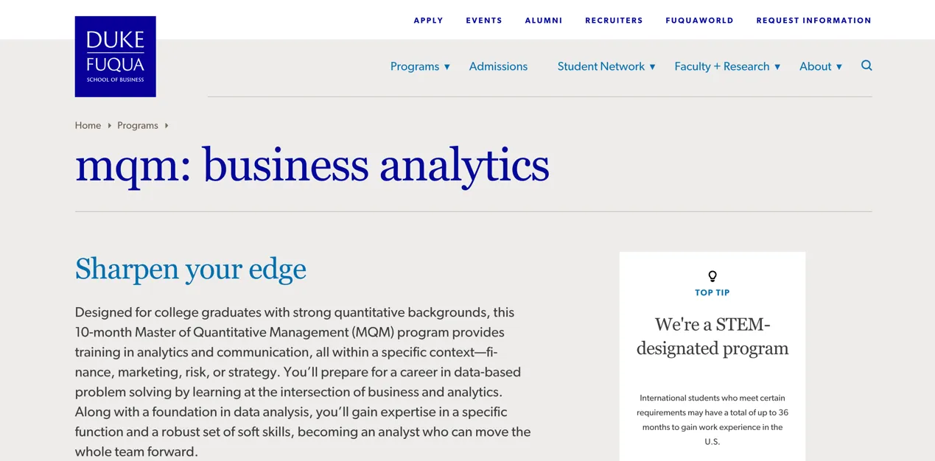Open the search magnifier icon

tap(866, 66)
